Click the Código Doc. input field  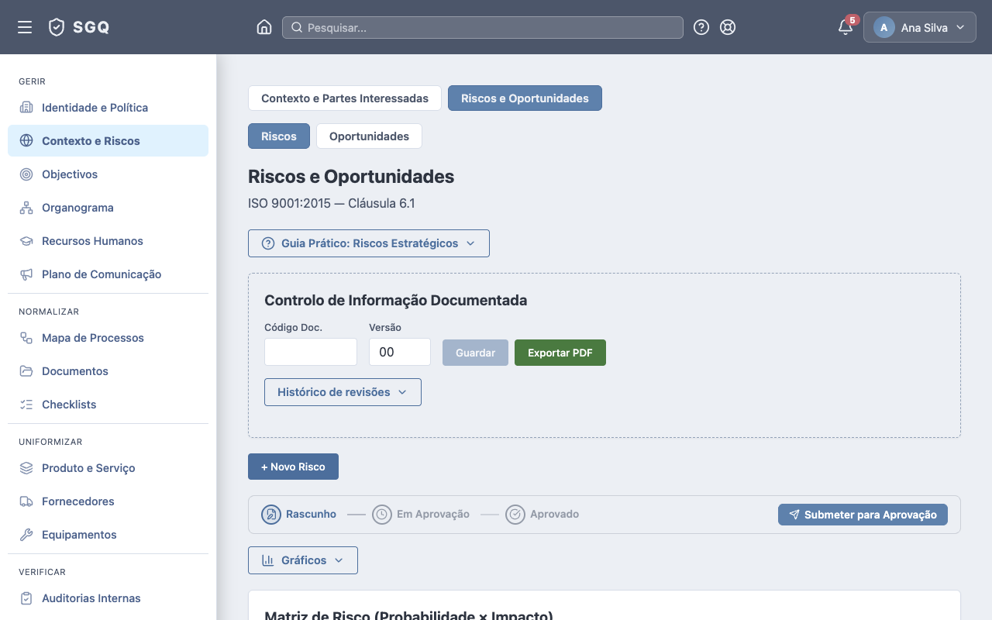311,352
